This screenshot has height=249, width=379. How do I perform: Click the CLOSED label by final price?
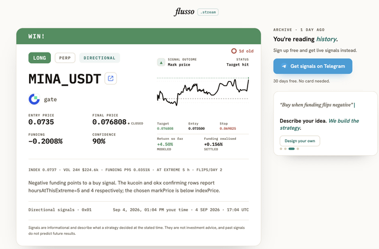(137, 123)
